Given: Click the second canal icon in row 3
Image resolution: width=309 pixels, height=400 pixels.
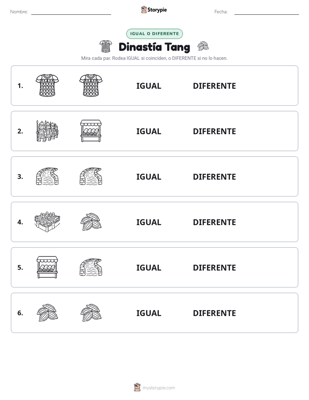Looking at the screenshot, I should click(91, 176).
